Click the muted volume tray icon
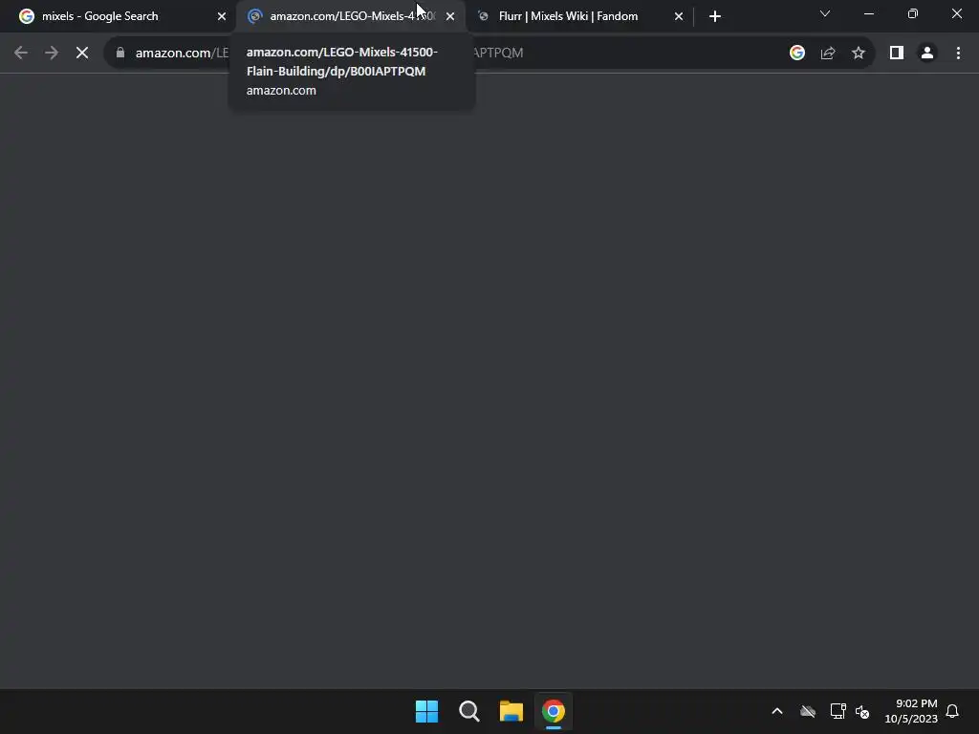This screenshot has width=979, height=734. pos(863,711)
